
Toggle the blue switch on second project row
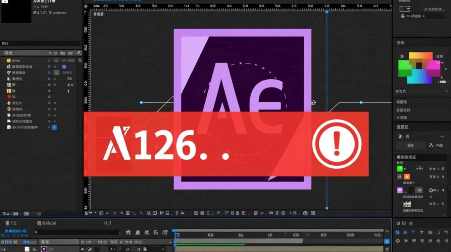(64, 67)
